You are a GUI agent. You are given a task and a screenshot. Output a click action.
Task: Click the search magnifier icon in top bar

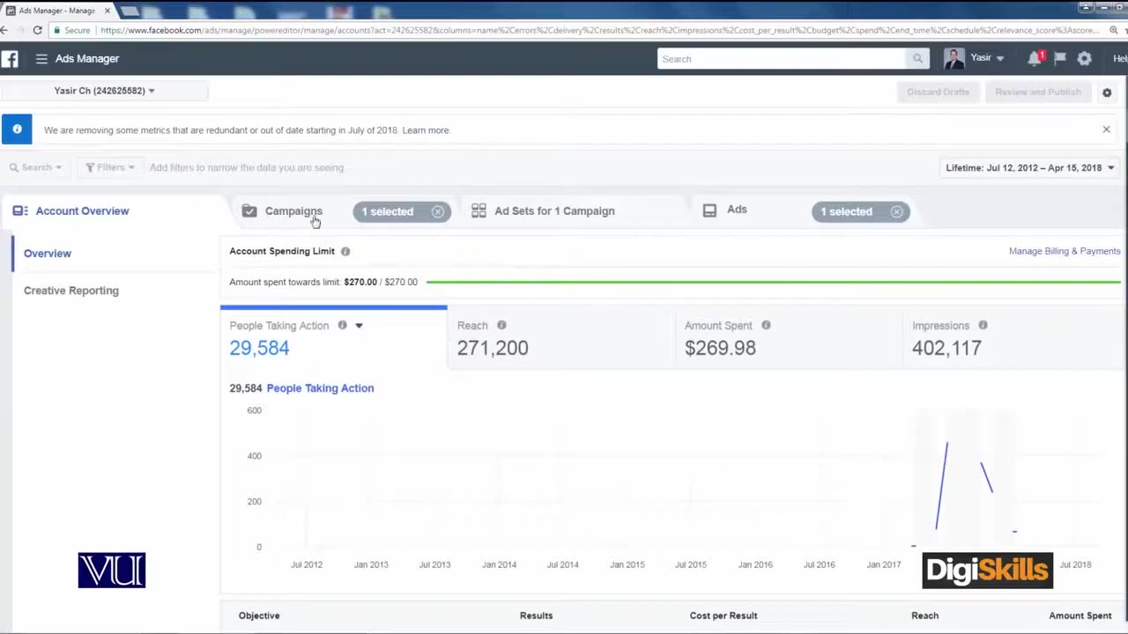pos(917,59)
